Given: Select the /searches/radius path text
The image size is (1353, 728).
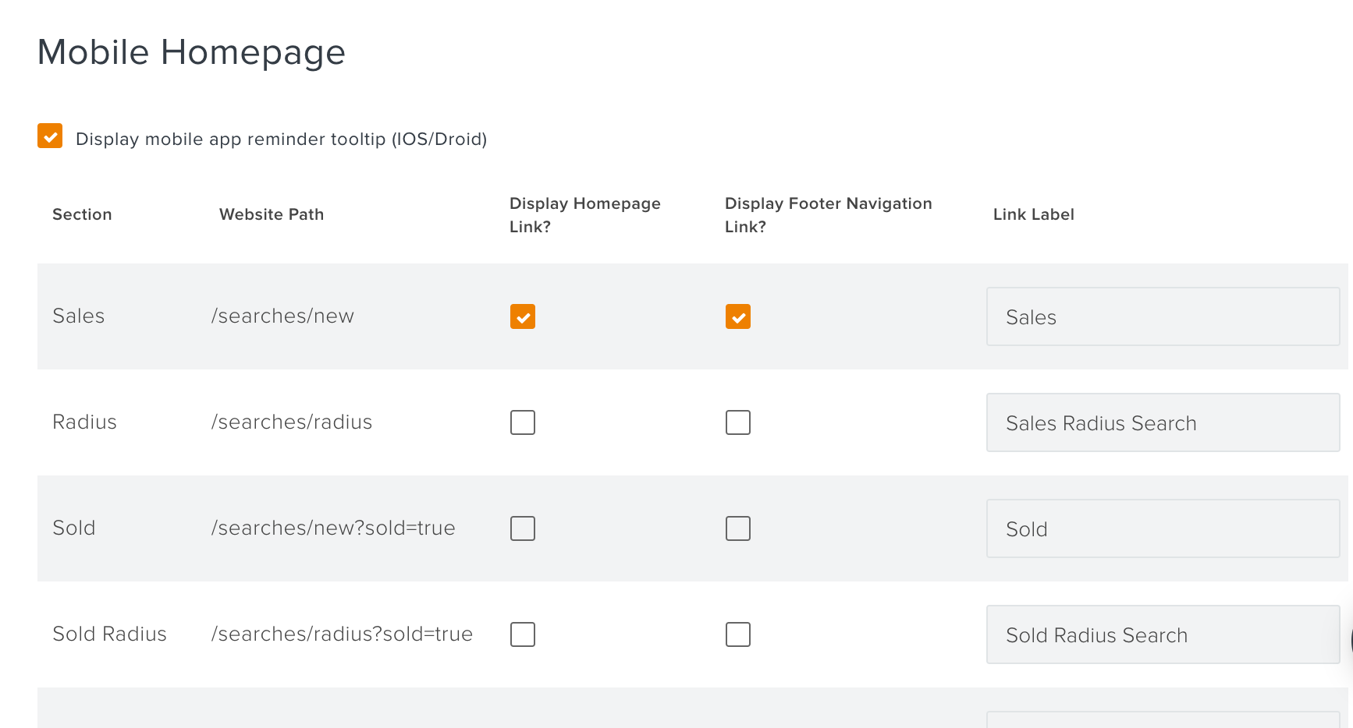Looking at the screenshot, I should [292, 422].
